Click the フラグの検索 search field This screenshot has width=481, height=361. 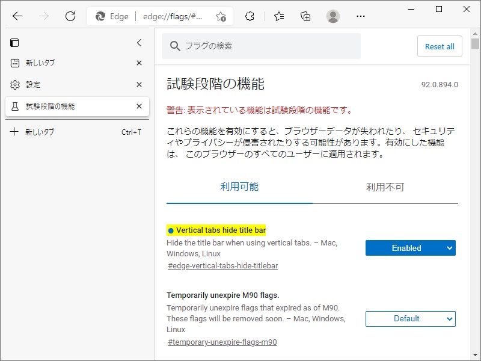click(261, 46)
